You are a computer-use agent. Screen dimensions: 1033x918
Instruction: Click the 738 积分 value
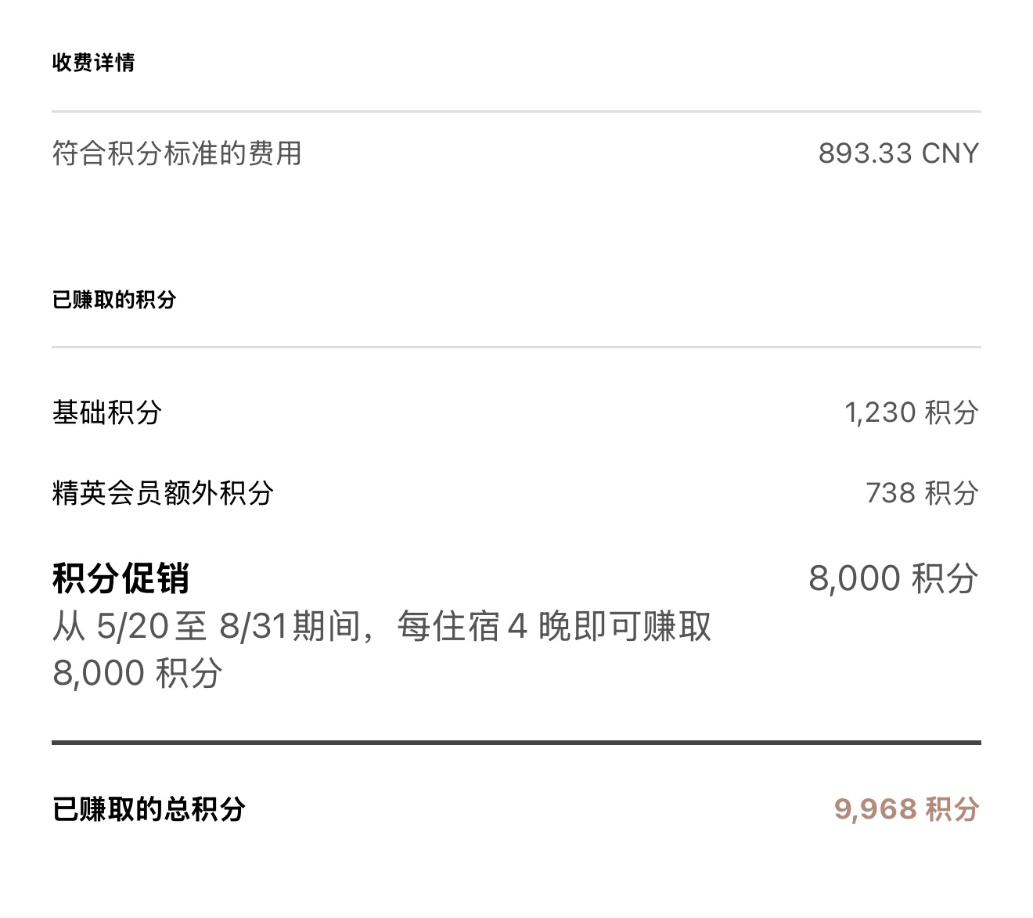click(922, 493)
